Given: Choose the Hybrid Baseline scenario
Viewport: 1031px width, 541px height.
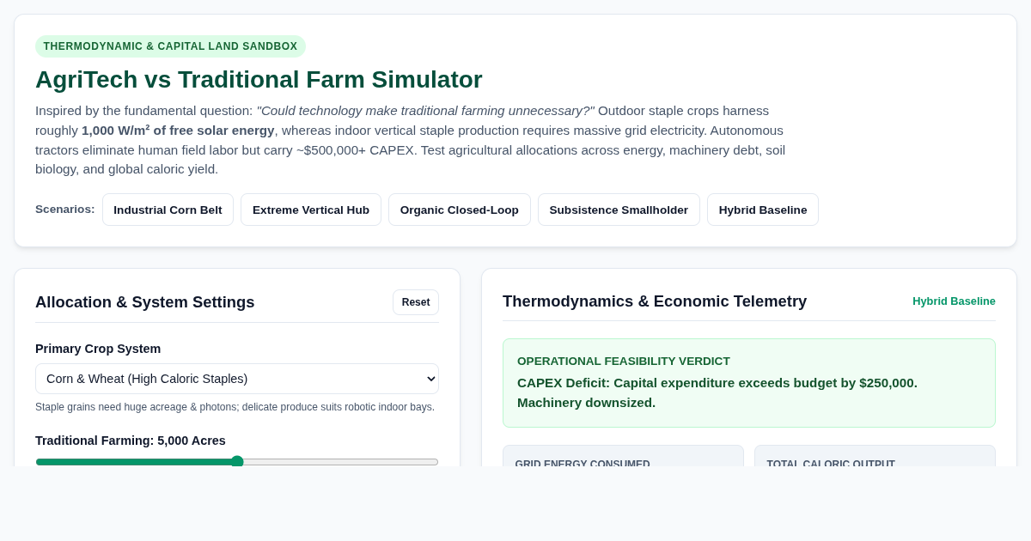Looking at the screenshot, I should click(x=763, y=210).
